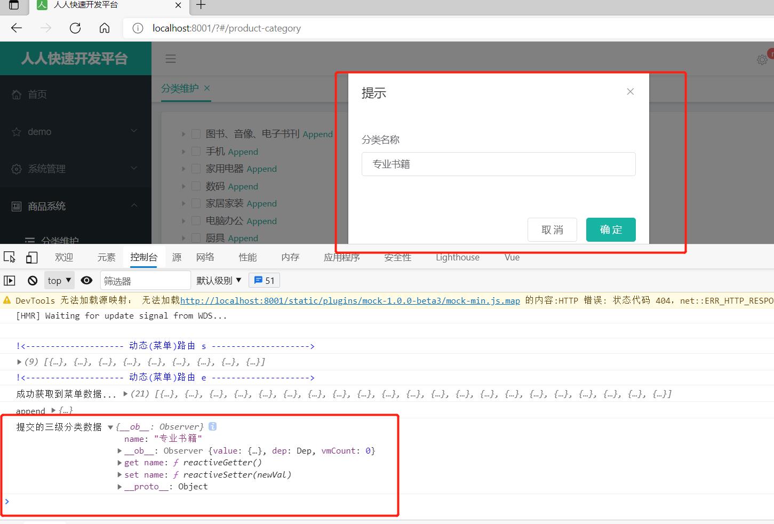This screenshot has height=524, width=774.
Task: Expand the demo sidebar menu
Action: (76, 132)
